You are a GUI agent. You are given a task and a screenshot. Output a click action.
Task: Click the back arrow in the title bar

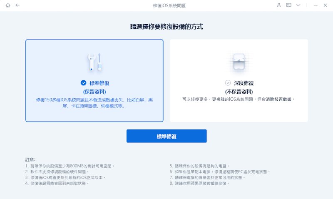pyautogui.click(x=17, y=5)
